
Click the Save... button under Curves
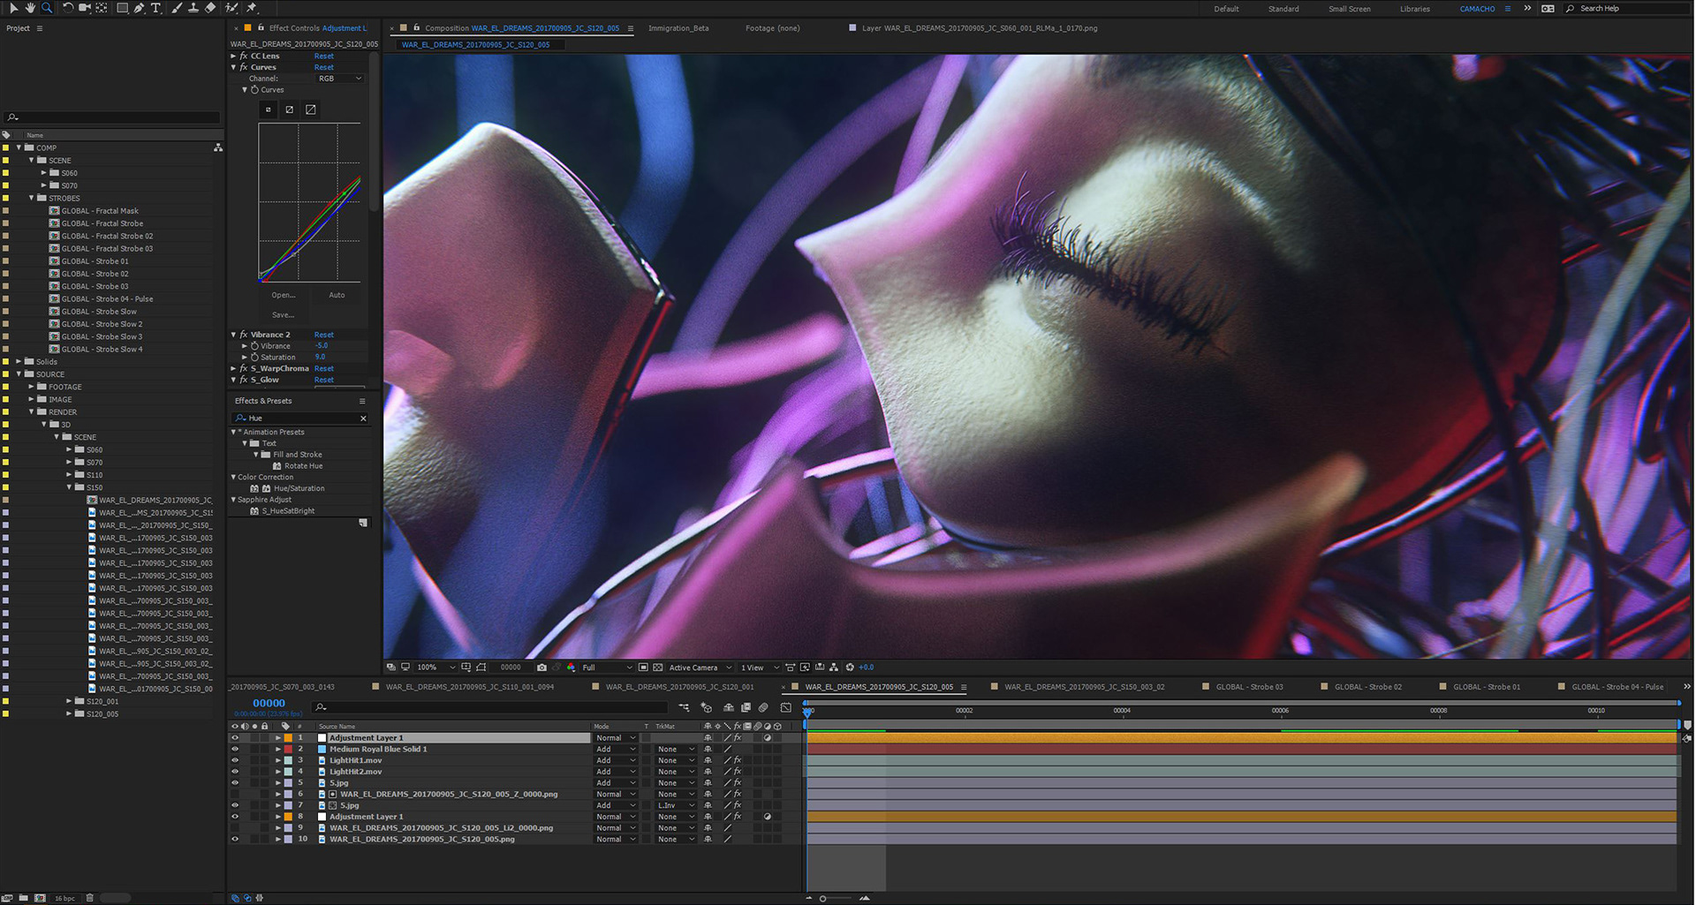[283, 315]
